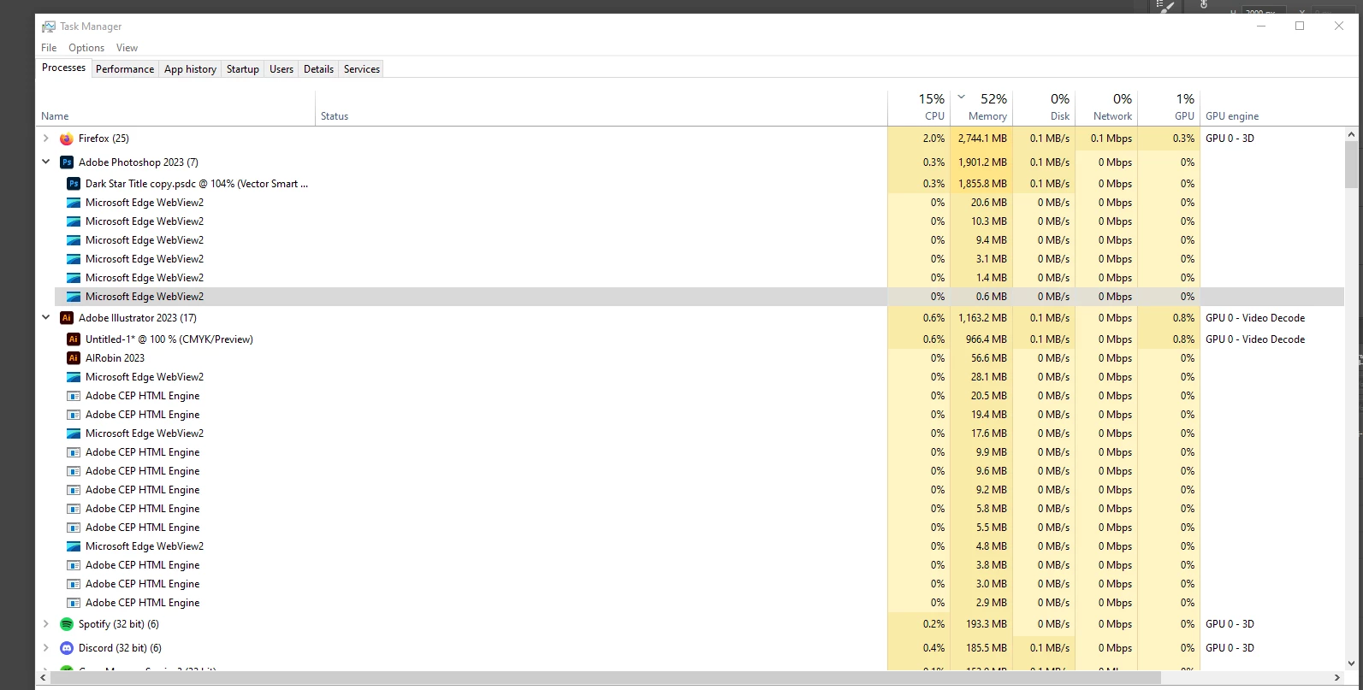Select the Processes tab

point(64,68)
